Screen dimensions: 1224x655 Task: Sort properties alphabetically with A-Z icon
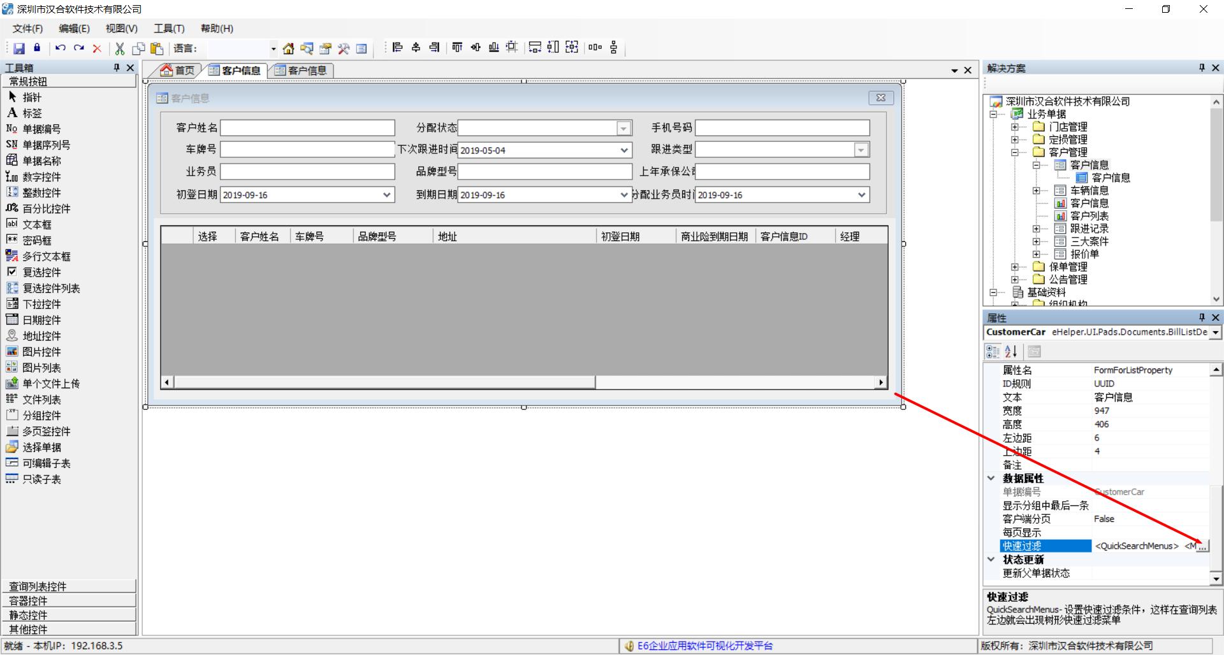pos(1011,351)
